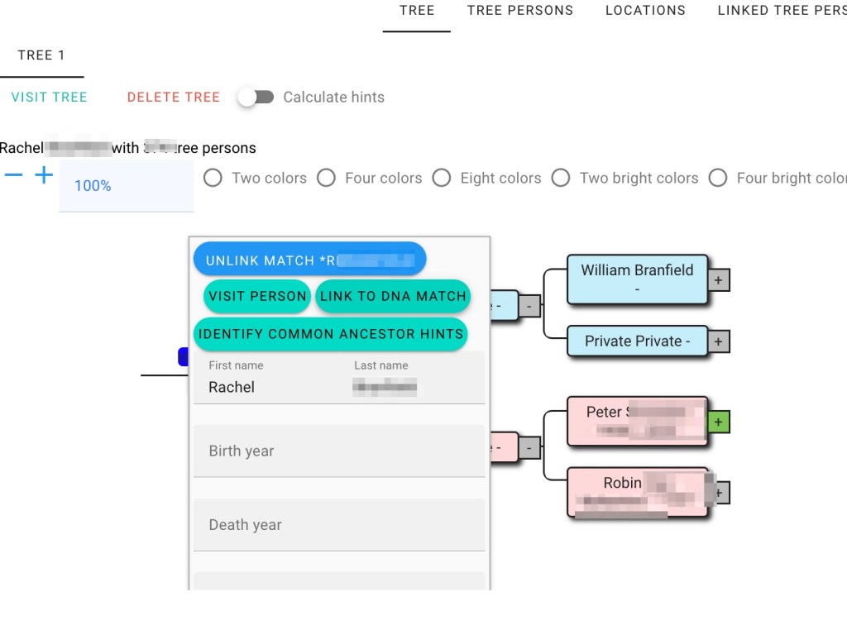Expand William Branfield's ancestors with plus

tap(718, 280)
